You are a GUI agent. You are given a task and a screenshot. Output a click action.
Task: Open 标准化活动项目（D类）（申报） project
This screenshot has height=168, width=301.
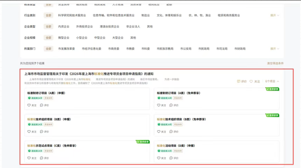[176, 145]
